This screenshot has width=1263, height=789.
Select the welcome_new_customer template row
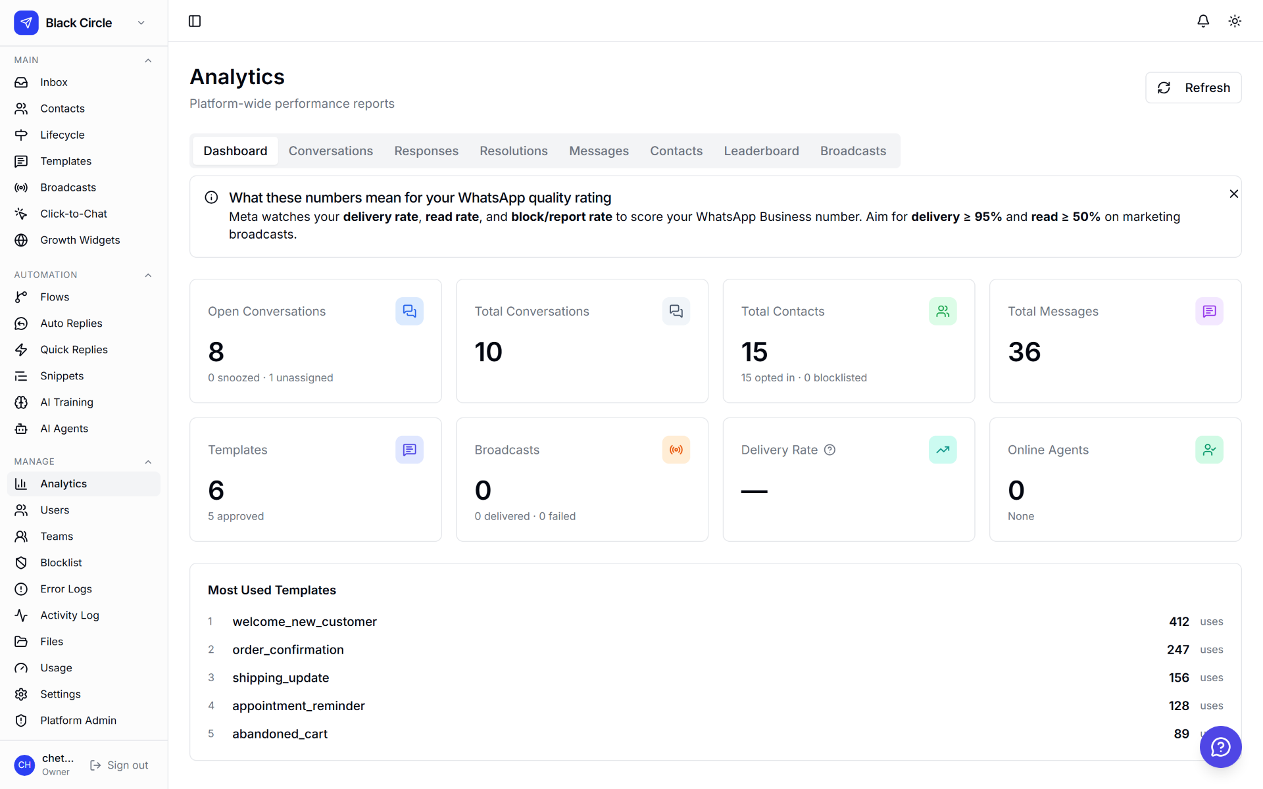tap(715, 622)
